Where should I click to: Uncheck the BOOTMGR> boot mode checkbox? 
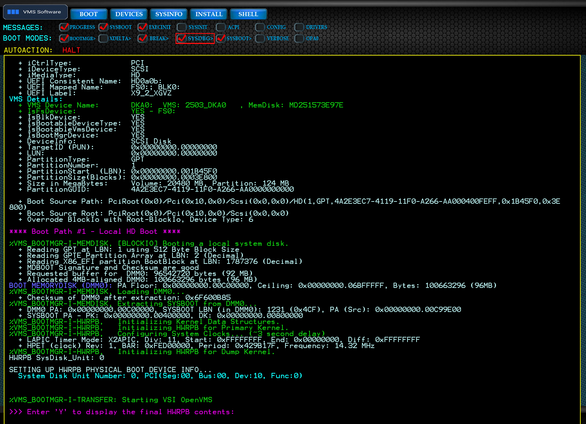64,38
